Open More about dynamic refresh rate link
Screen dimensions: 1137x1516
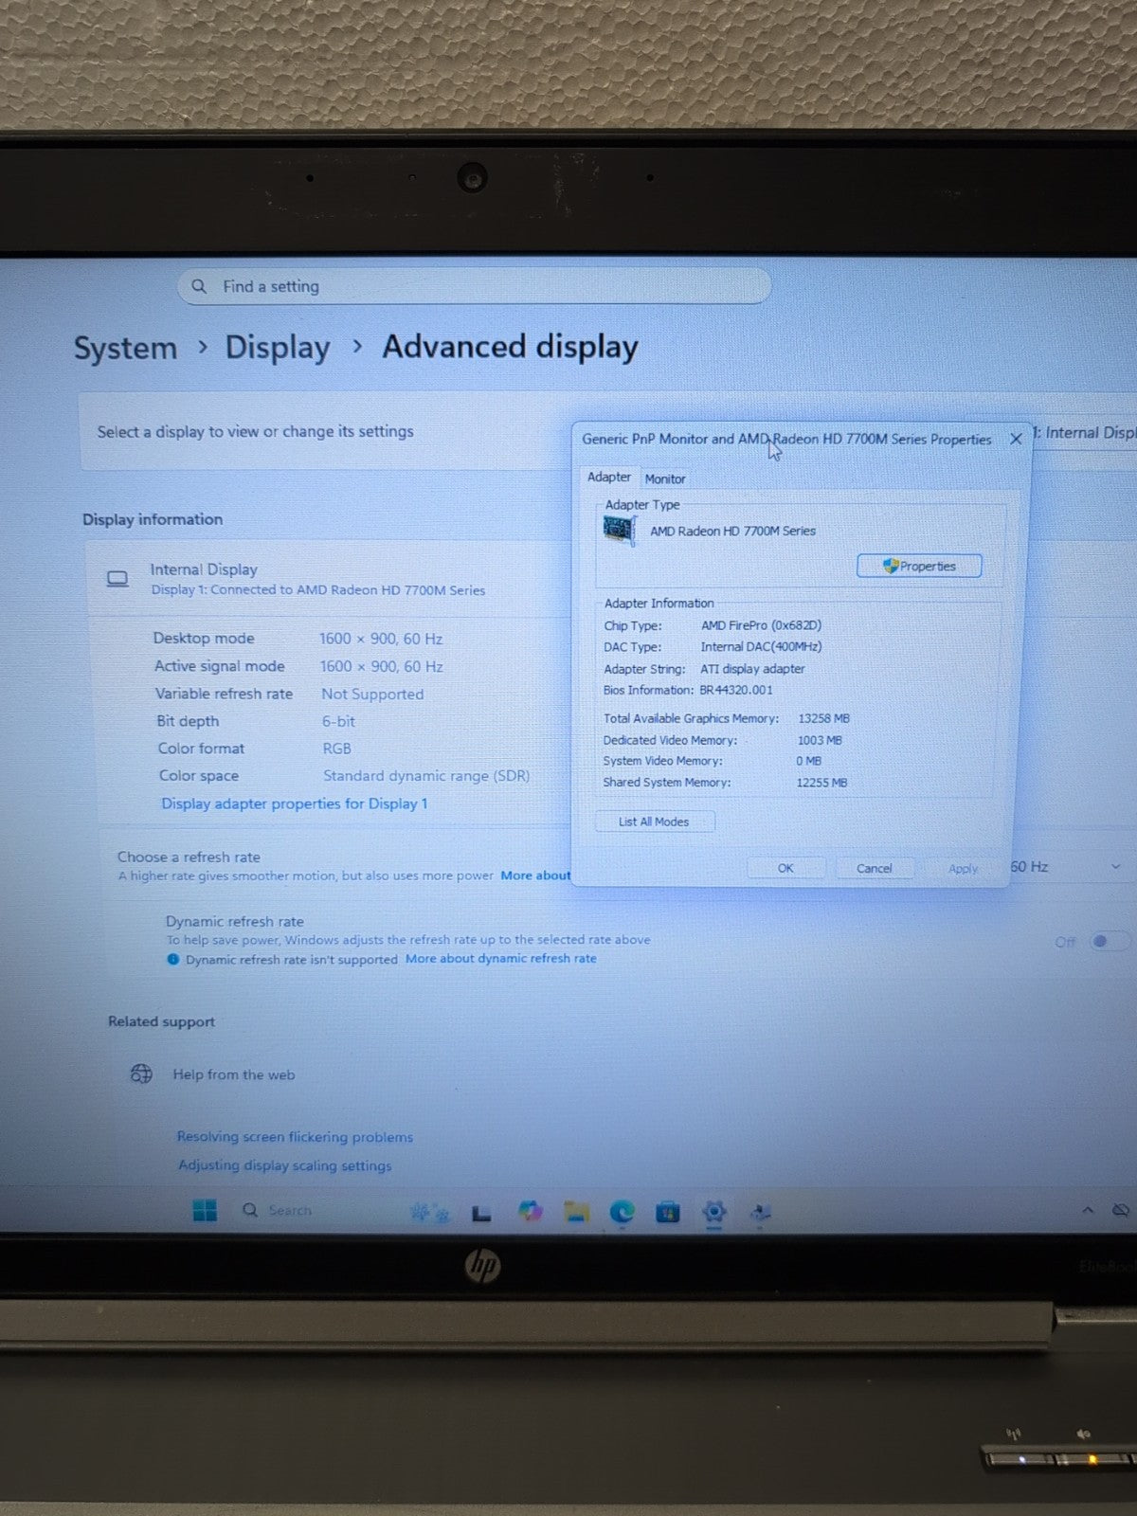click(501, 959)
